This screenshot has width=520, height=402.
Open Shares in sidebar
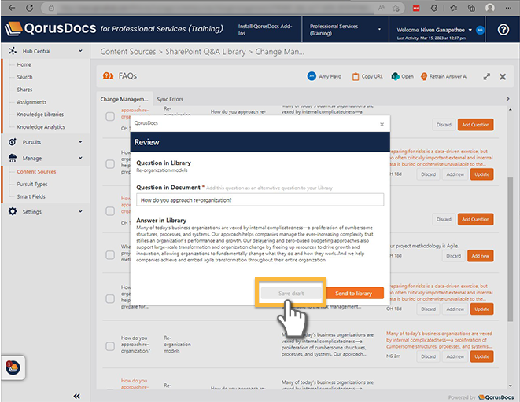tap(24, 90)
